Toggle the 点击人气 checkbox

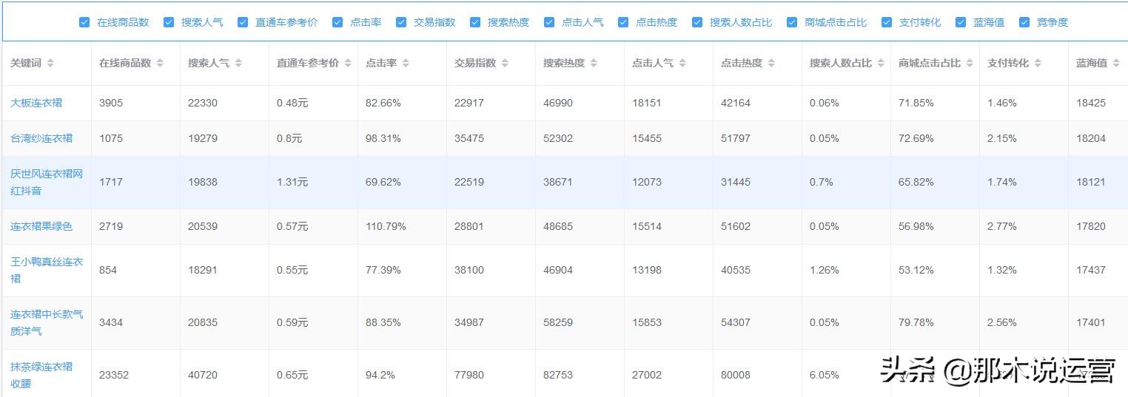tap(549, 22)
